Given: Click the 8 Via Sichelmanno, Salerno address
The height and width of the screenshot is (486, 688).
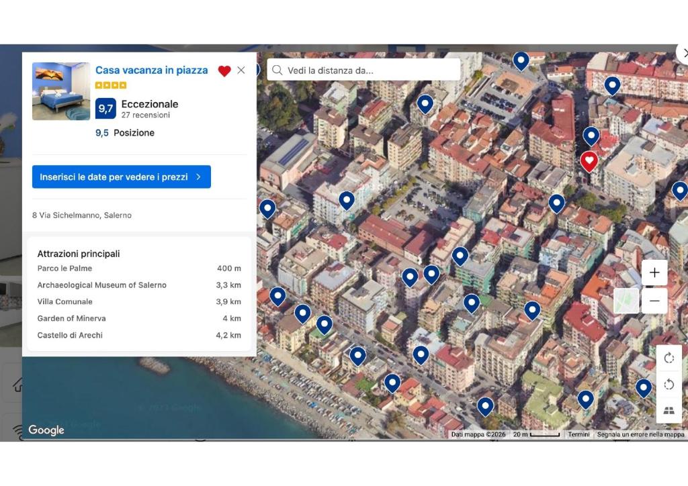Looking at the screenshot, I should [x=81, y=215].
